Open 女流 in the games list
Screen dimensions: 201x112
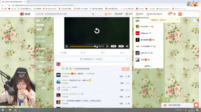(x=142, y=60)
